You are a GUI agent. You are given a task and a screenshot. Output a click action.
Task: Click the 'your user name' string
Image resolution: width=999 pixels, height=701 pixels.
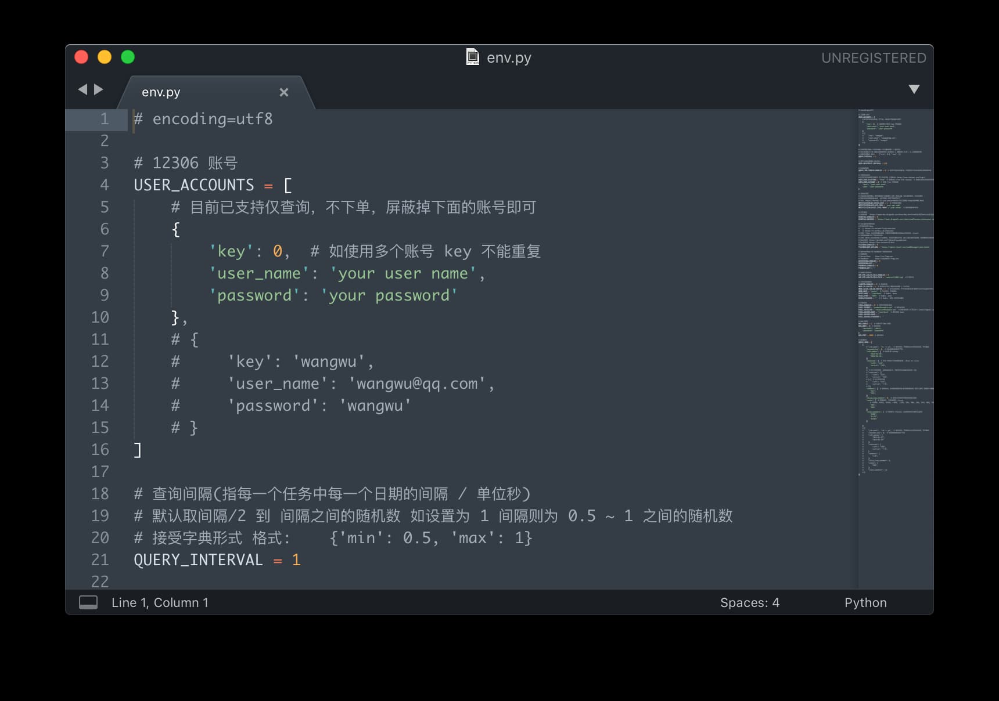pyautogui.click(x=403, y=273)
